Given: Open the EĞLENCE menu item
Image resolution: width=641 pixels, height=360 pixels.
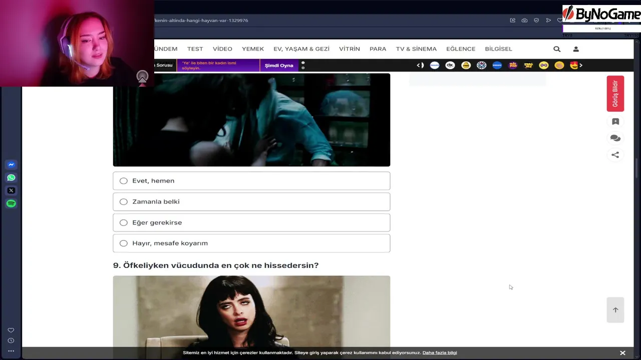Looking at the screenshot, I should tap(461, 49).
